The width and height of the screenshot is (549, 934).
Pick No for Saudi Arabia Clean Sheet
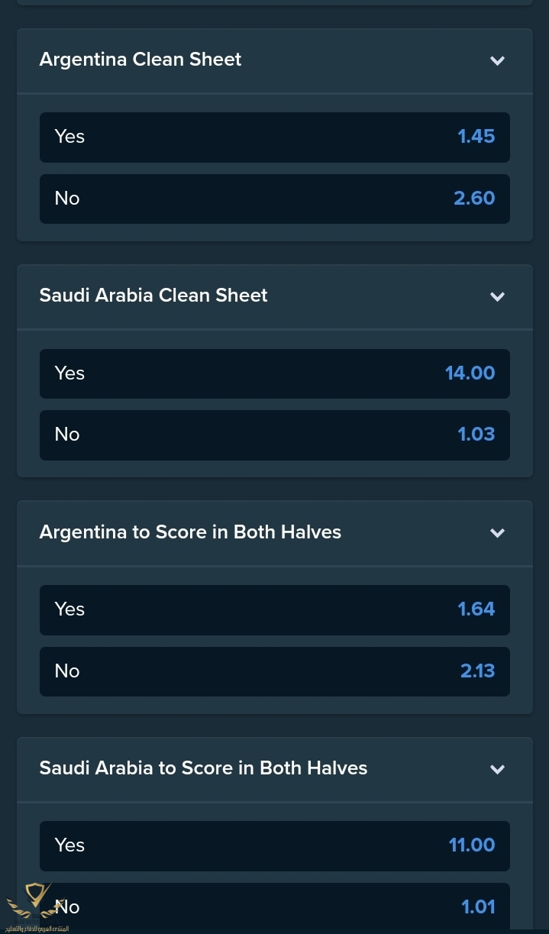(274, 435)
